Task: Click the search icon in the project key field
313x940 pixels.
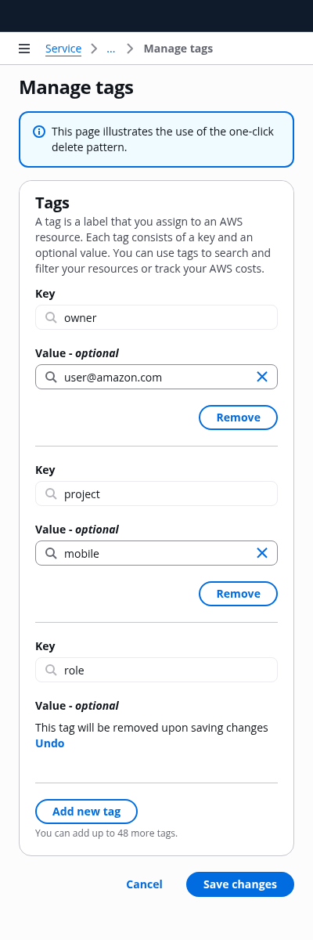Action: (51, 493)
